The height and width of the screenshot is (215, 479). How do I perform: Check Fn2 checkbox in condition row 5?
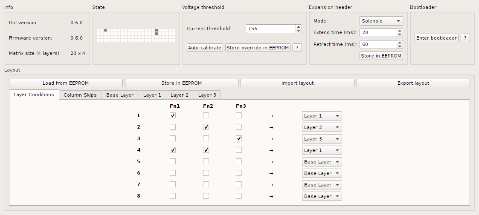(x=206, y=161)
